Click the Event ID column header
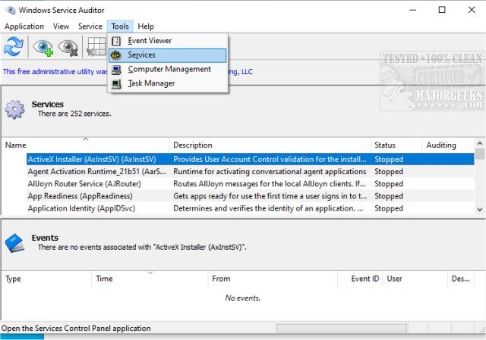The width and height of the screenshot is (486, 340). (x=364, y=279)
